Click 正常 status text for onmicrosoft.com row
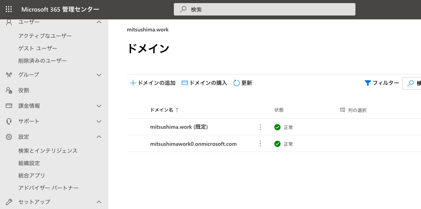The width and height of the screenshot is (421, 209). click(288, 144)
